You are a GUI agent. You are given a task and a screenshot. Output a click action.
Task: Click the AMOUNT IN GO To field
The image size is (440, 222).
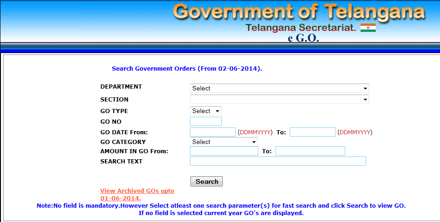[x=310, y=151]
